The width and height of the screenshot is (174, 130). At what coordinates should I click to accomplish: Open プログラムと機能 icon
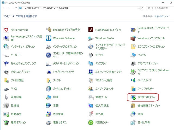click(91, 80)
